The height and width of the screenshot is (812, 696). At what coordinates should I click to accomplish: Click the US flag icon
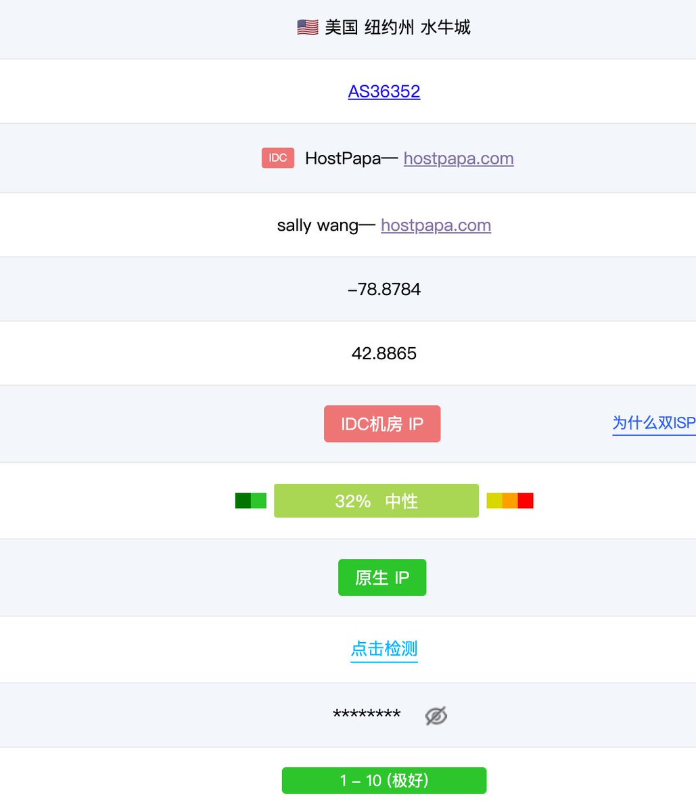(x=308, y=27)
